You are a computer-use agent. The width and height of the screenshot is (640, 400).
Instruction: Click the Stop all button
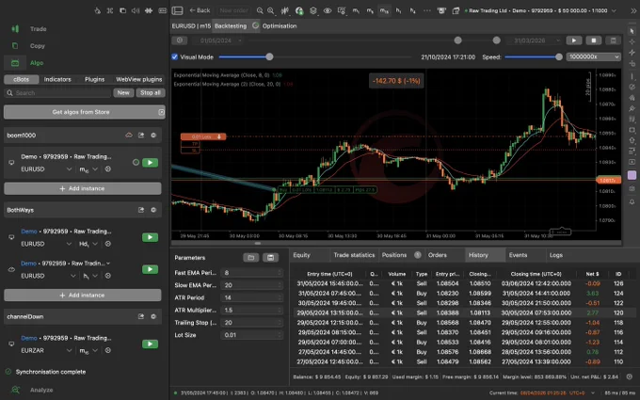tap(151, 92)
